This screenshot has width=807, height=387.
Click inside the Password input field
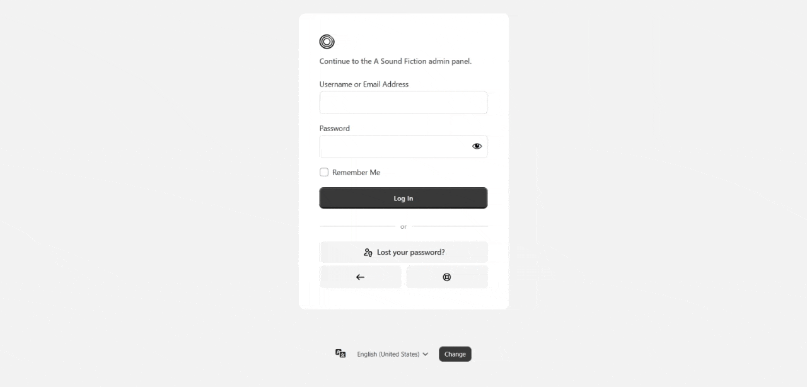(x=395, y=147)
